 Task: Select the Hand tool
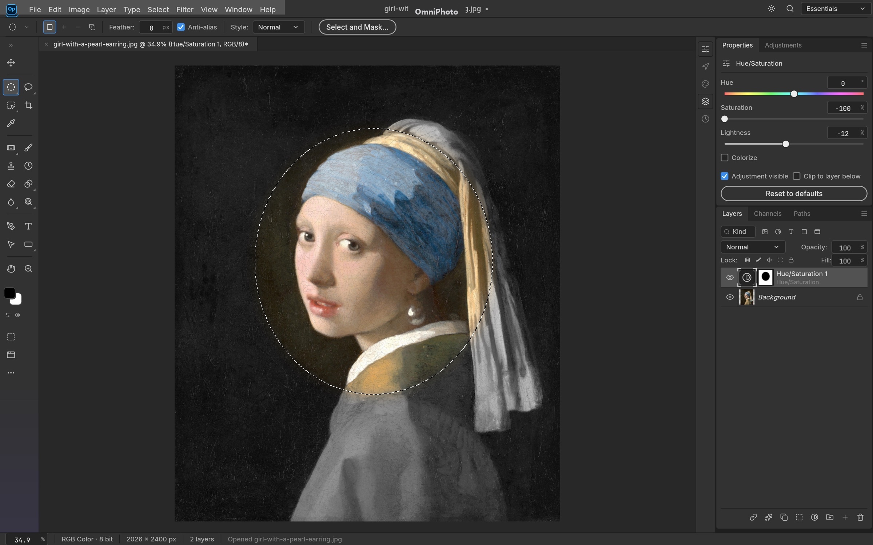click(x=11, y=269)
